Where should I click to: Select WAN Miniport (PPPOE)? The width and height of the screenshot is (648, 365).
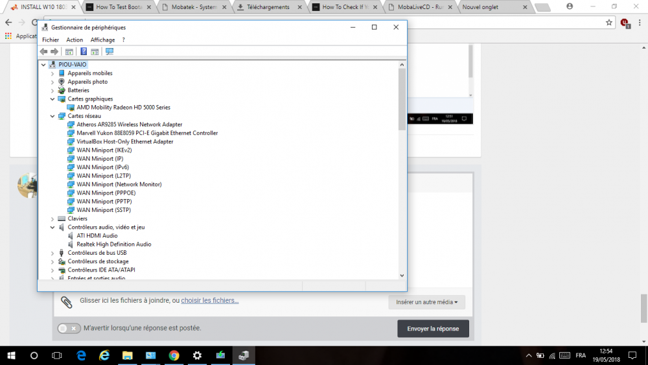click(106, 193)
